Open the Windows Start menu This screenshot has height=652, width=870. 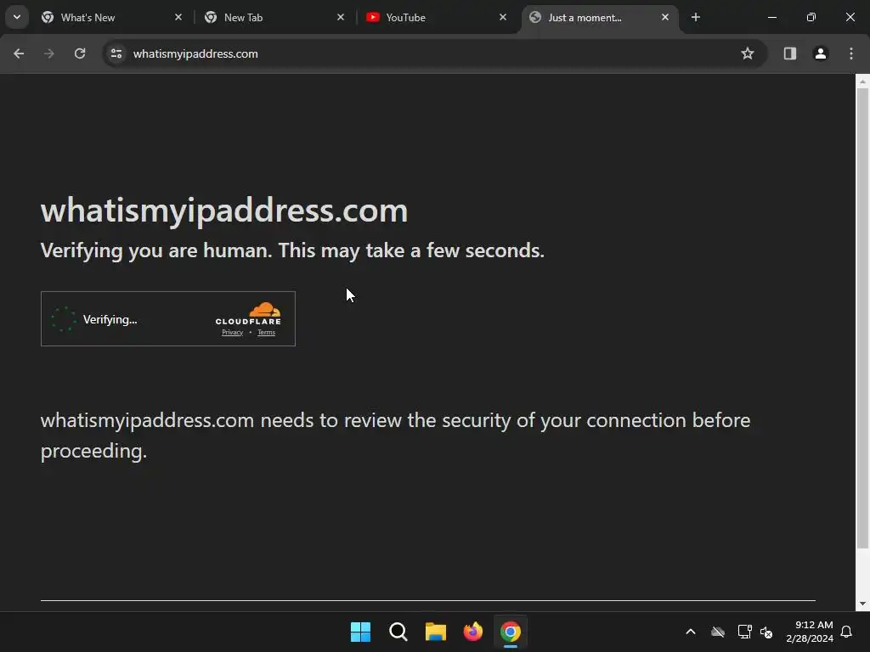[360, 632]
